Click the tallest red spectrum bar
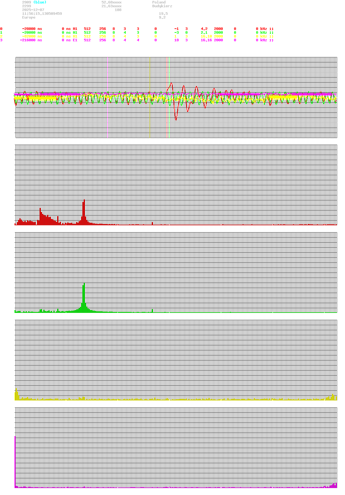The image size is (345, 495). (84, 212)
